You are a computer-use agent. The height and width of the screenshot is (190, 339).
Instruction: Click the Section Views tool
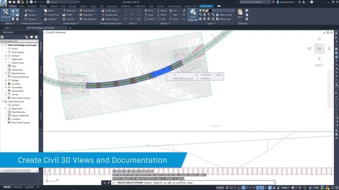[111, 19]
